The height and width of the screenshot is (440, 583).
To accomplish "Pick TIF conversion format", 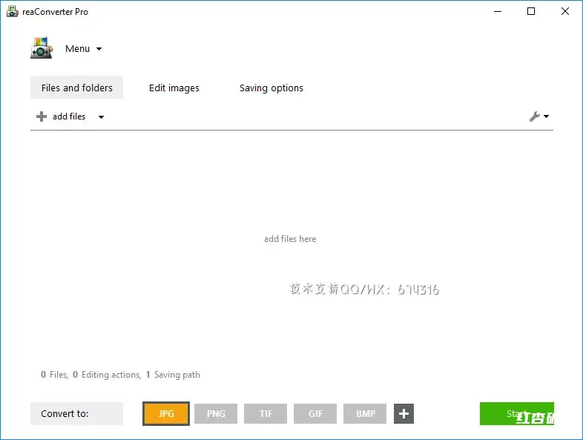I will 266,413.
